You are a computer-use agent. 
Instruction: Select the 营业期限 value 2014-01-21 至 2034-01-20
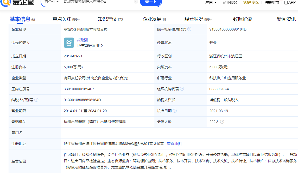[x=85, y=111]
